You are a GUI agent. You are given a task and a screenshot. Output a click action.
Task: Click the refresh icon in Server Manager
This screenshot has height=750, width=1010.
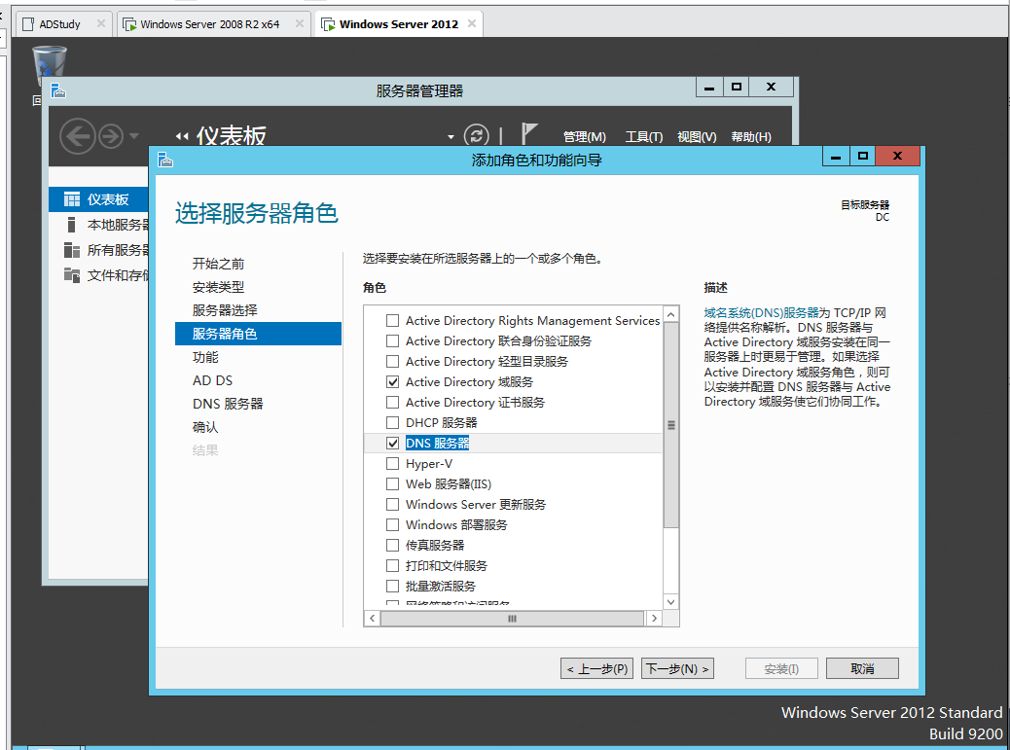click(476, 136)
